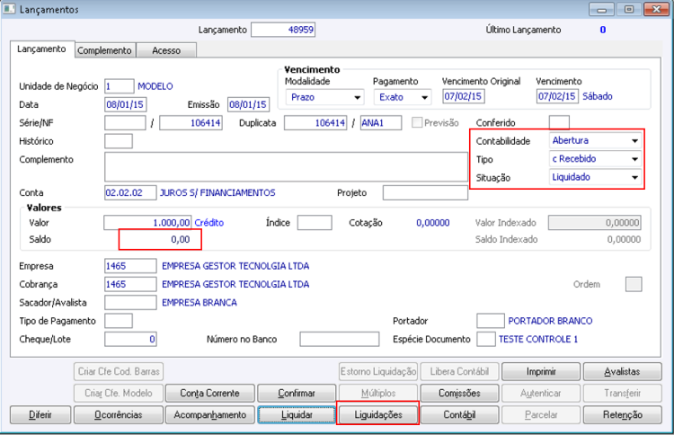Expand the Situação dropdown showing Liquidado

(595, 177)
